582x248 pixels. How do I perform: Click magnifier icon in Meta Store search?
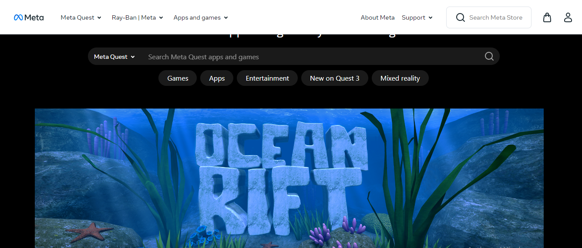(x=460, y=17)
